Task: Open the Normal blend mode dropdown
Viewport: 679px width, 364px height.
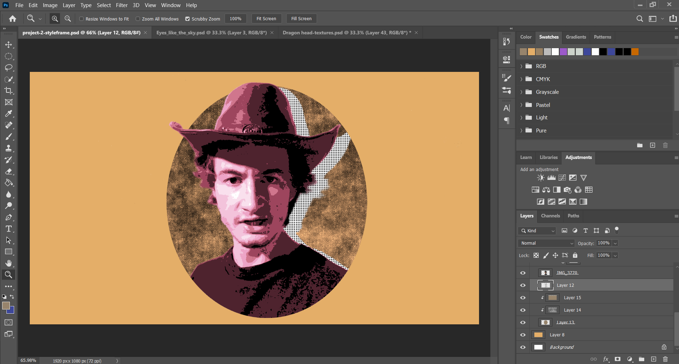Action: point(546,243)
